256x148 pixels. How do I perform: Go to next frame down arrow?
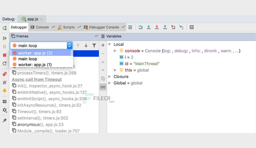pos(86,46)
